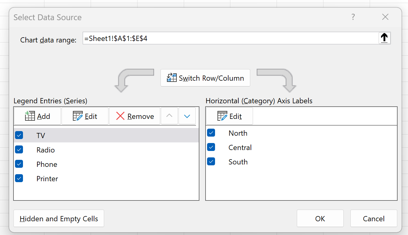
Task: Move series down with chevron arrow
Action: pyautogui.click(x=187, y=116)
